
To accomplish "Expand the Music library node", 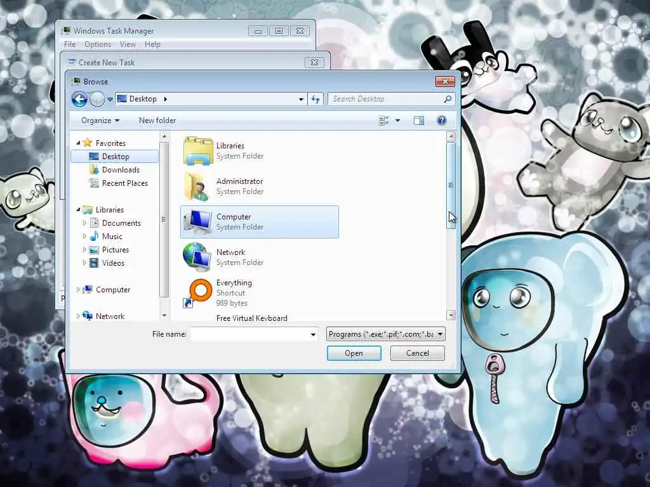I will coord(84,236).
